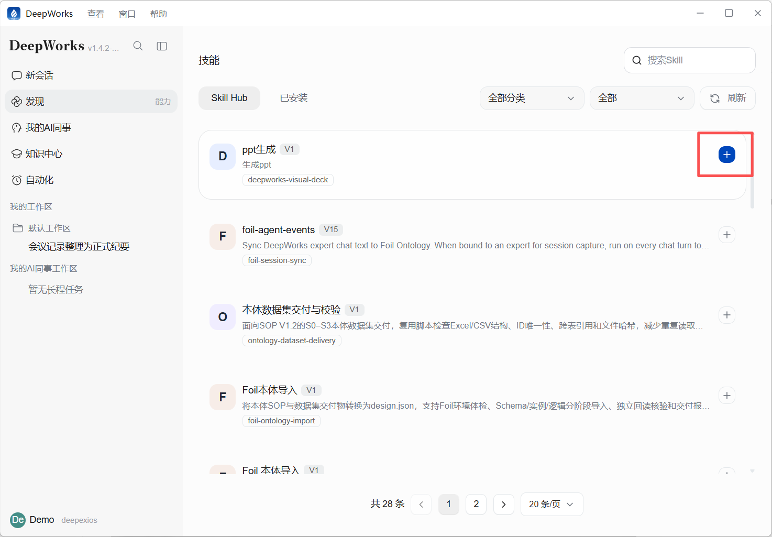Screen dimensions: 772x537
Task: Go to previous page arrow
Action: [x=421, y=504]
